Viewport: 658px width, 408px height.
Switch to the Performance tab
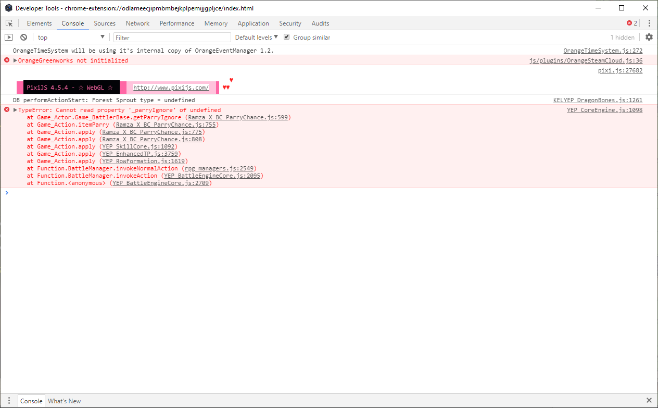[x=177, y=23]
